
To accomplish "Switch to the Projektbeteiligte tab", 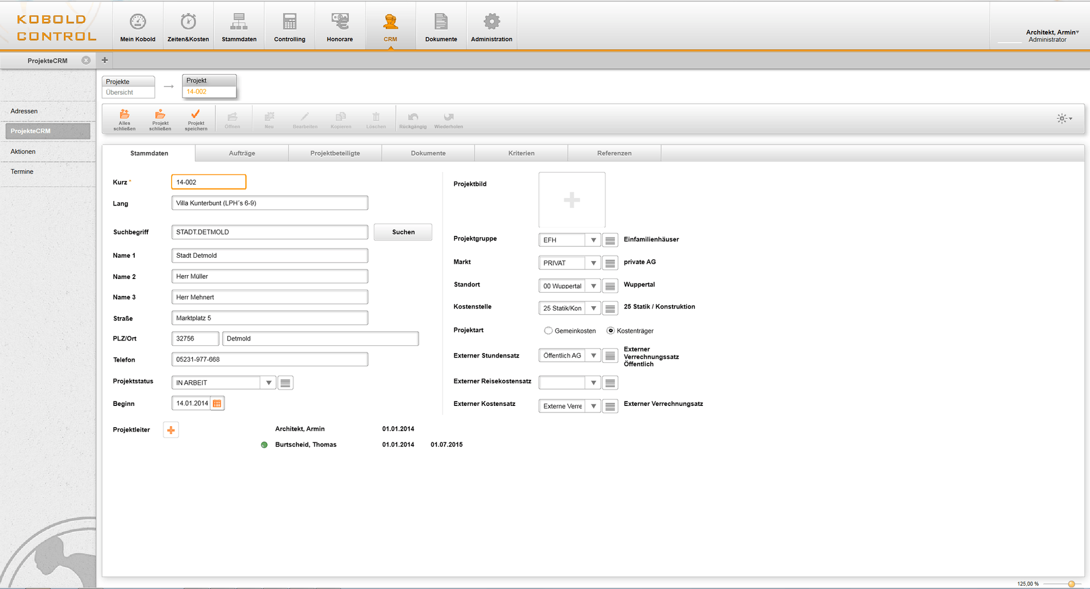I will point(335,153).
